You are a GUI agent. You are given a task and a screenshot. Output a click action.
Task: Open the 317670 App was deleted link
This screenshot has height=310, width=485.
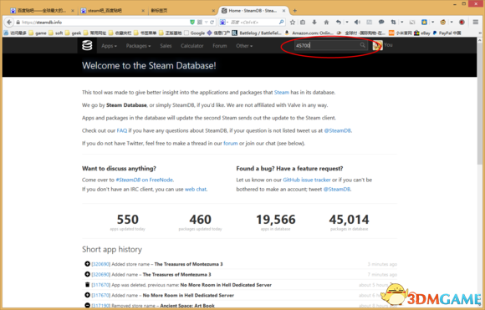[x=101, y=285]
